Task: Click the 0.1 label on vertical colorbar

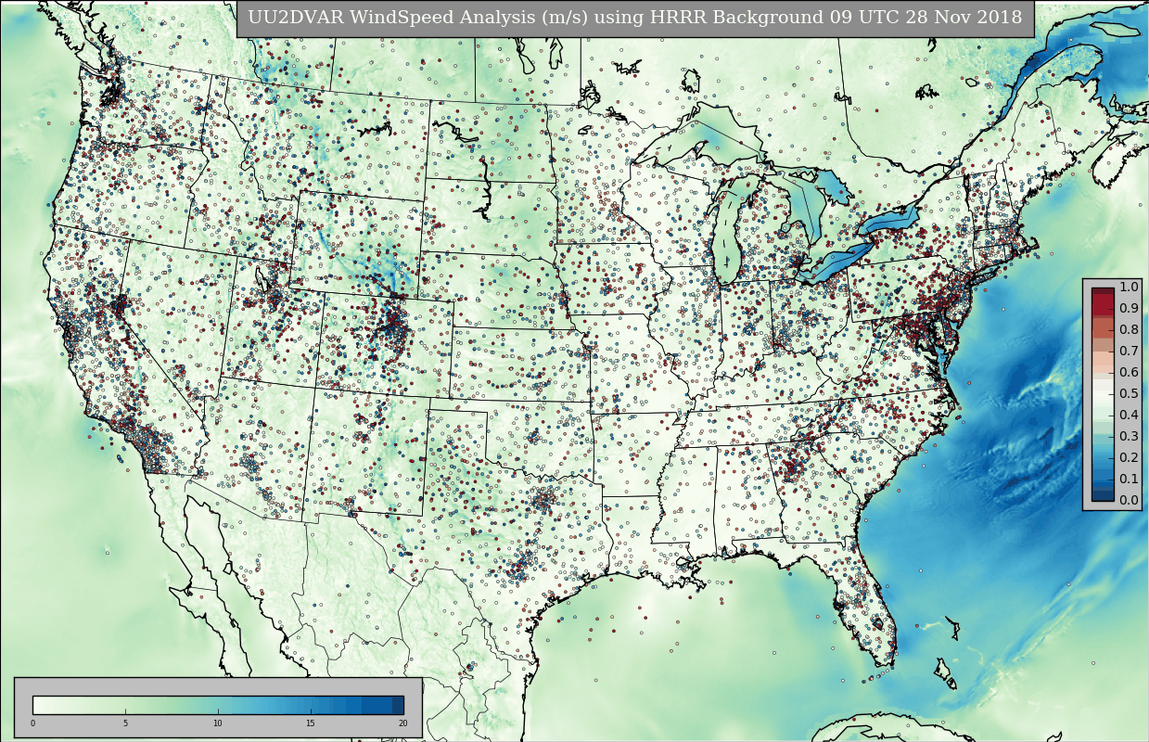Action: click(x=1129, y=479)
